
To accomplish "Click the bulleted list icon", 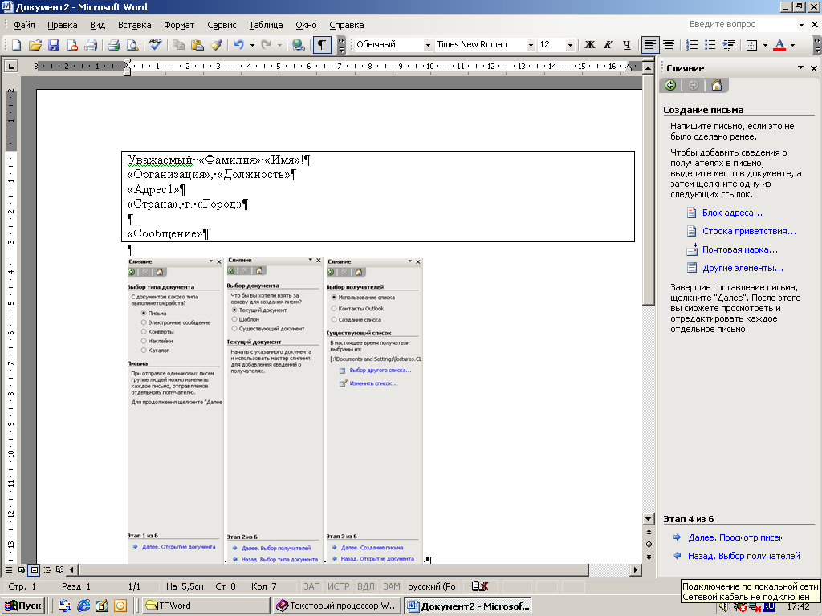I will pos(710,45).
